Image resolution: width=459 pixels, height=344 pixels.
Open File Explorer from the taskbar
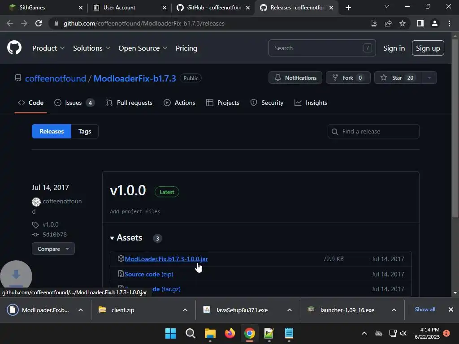(x=210, y=333)
